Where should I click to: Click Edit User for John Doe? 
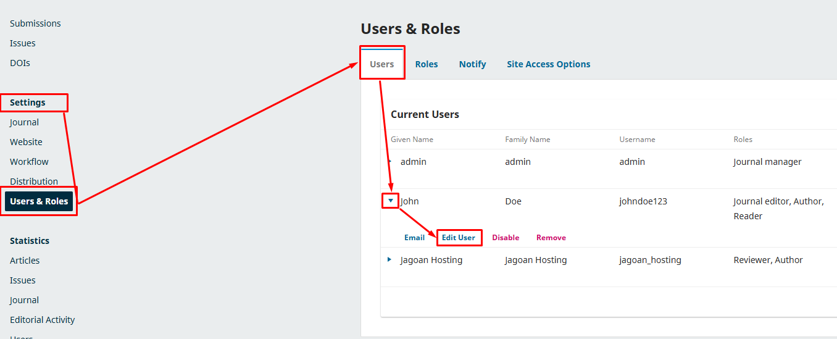(459, 238)
